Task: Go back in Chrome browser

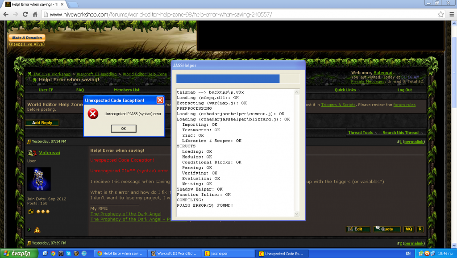Action: point(6,14)
